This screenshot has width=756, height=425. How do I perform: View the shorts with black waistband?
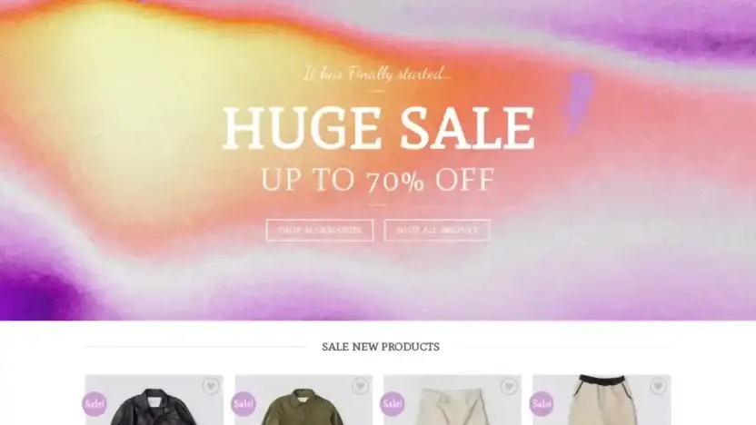click(602, 400)
